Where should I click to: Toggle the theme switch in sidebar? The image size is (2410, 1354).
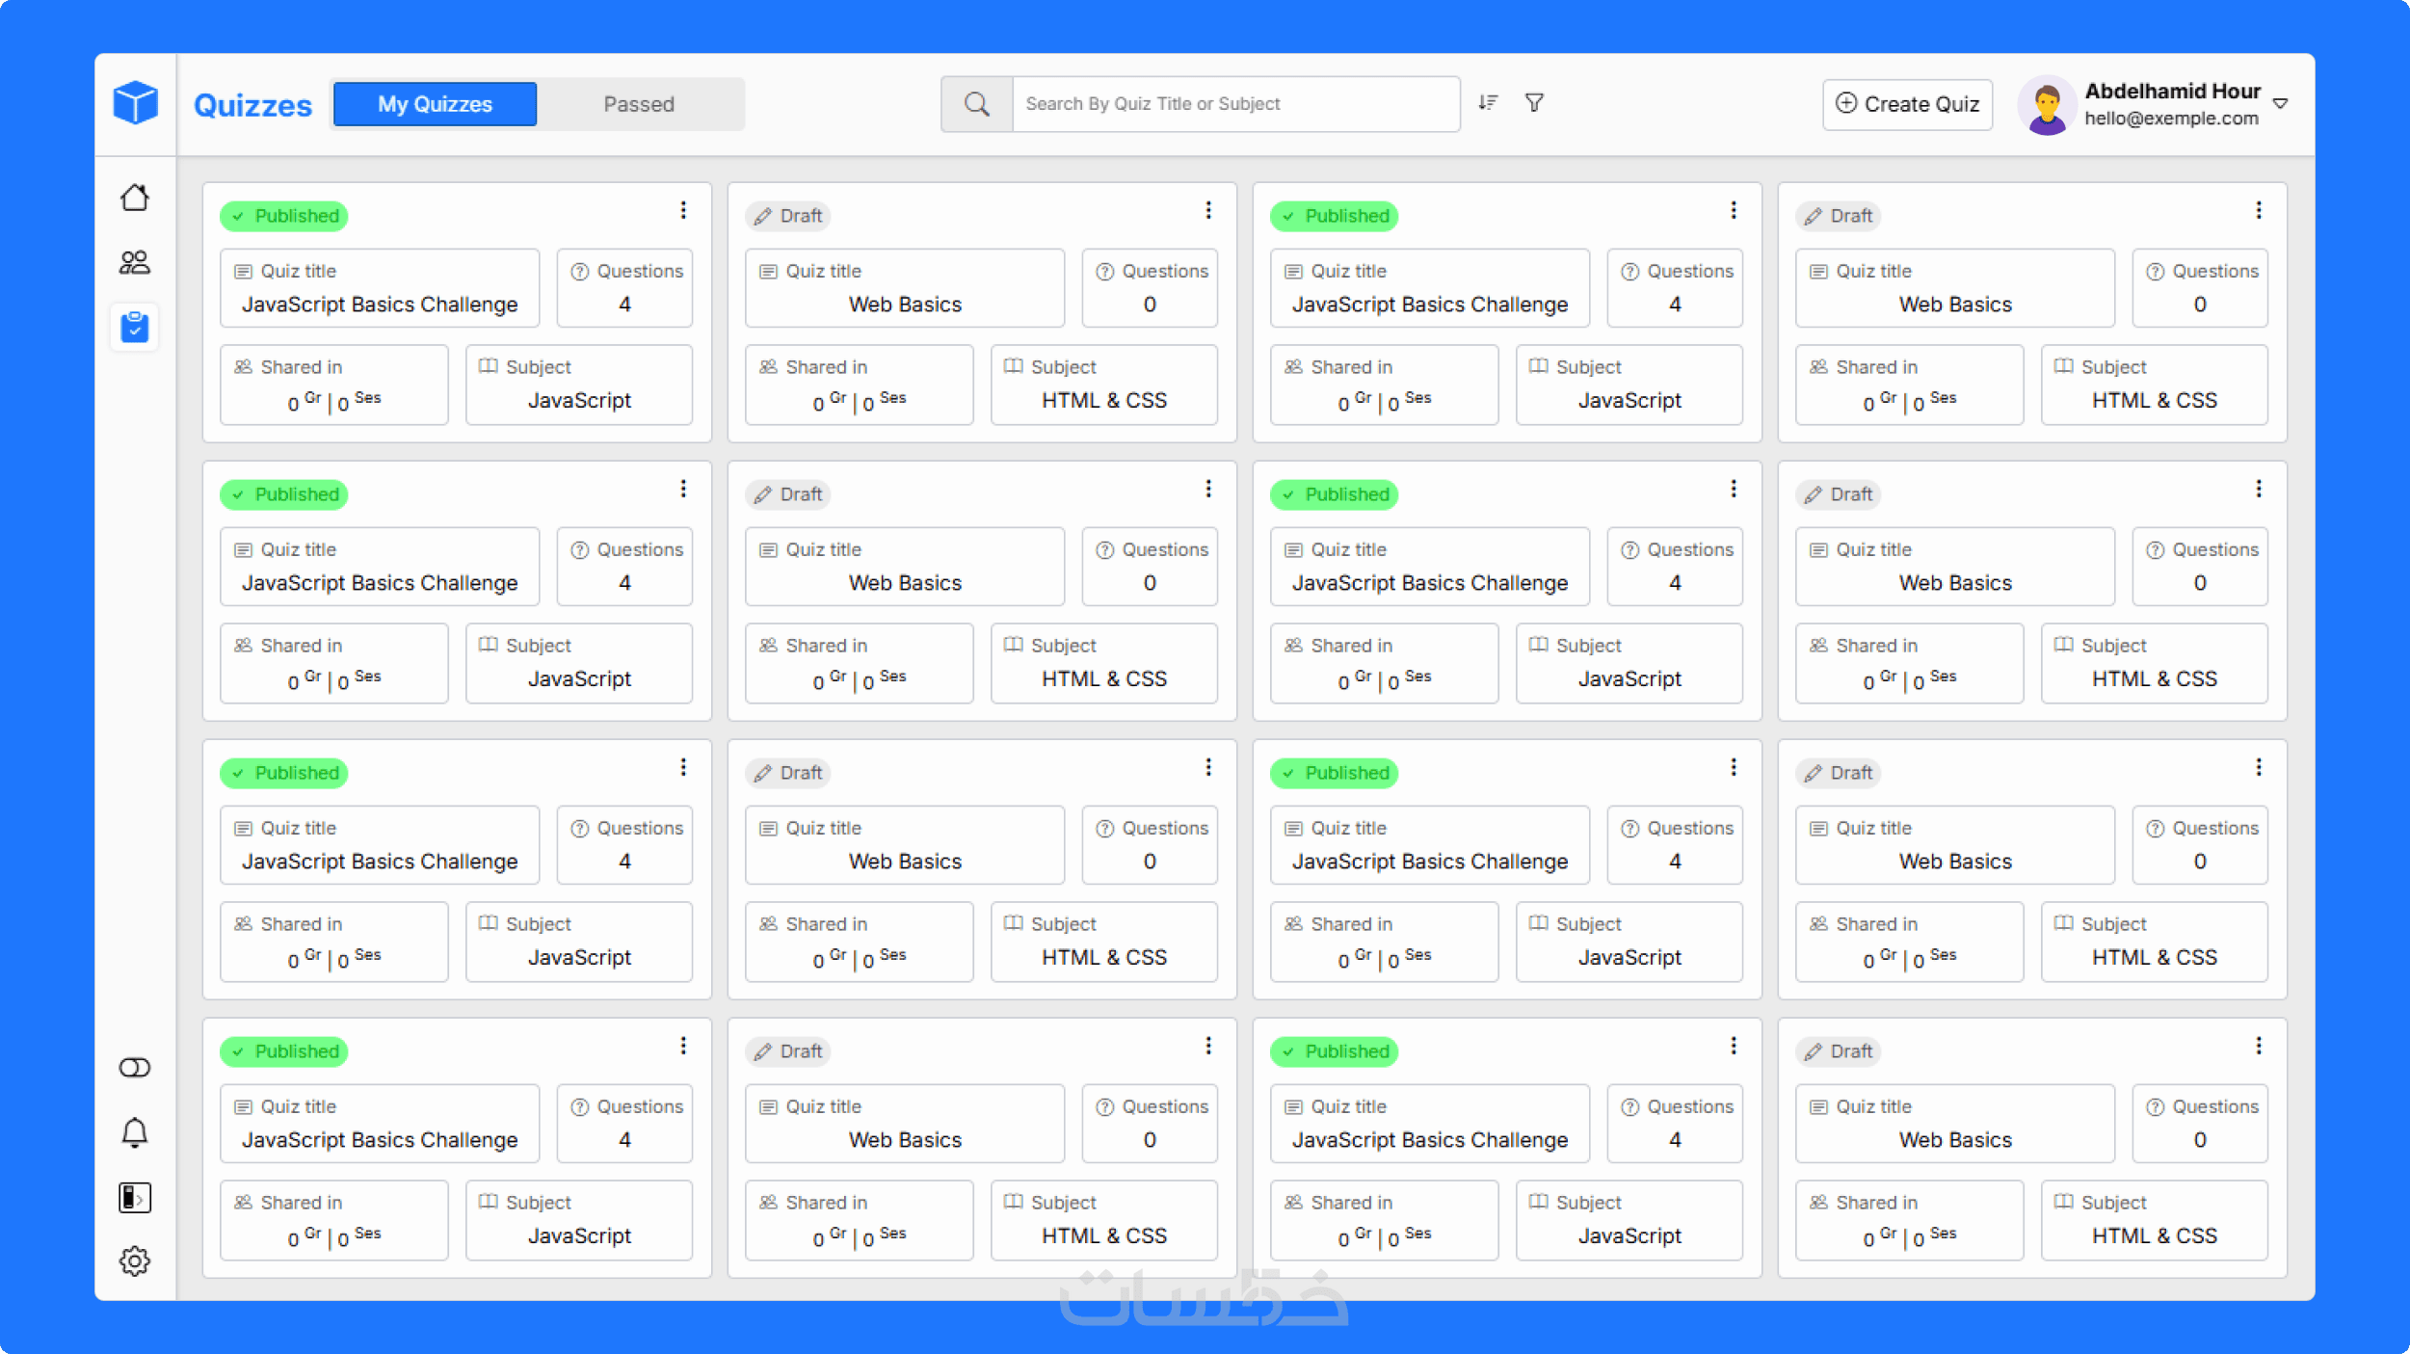point(135,1068)
